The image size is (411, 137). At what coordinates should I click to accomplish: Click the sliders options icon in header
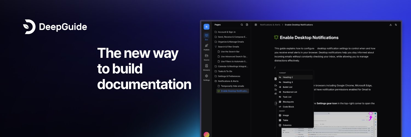click(396, 25)
